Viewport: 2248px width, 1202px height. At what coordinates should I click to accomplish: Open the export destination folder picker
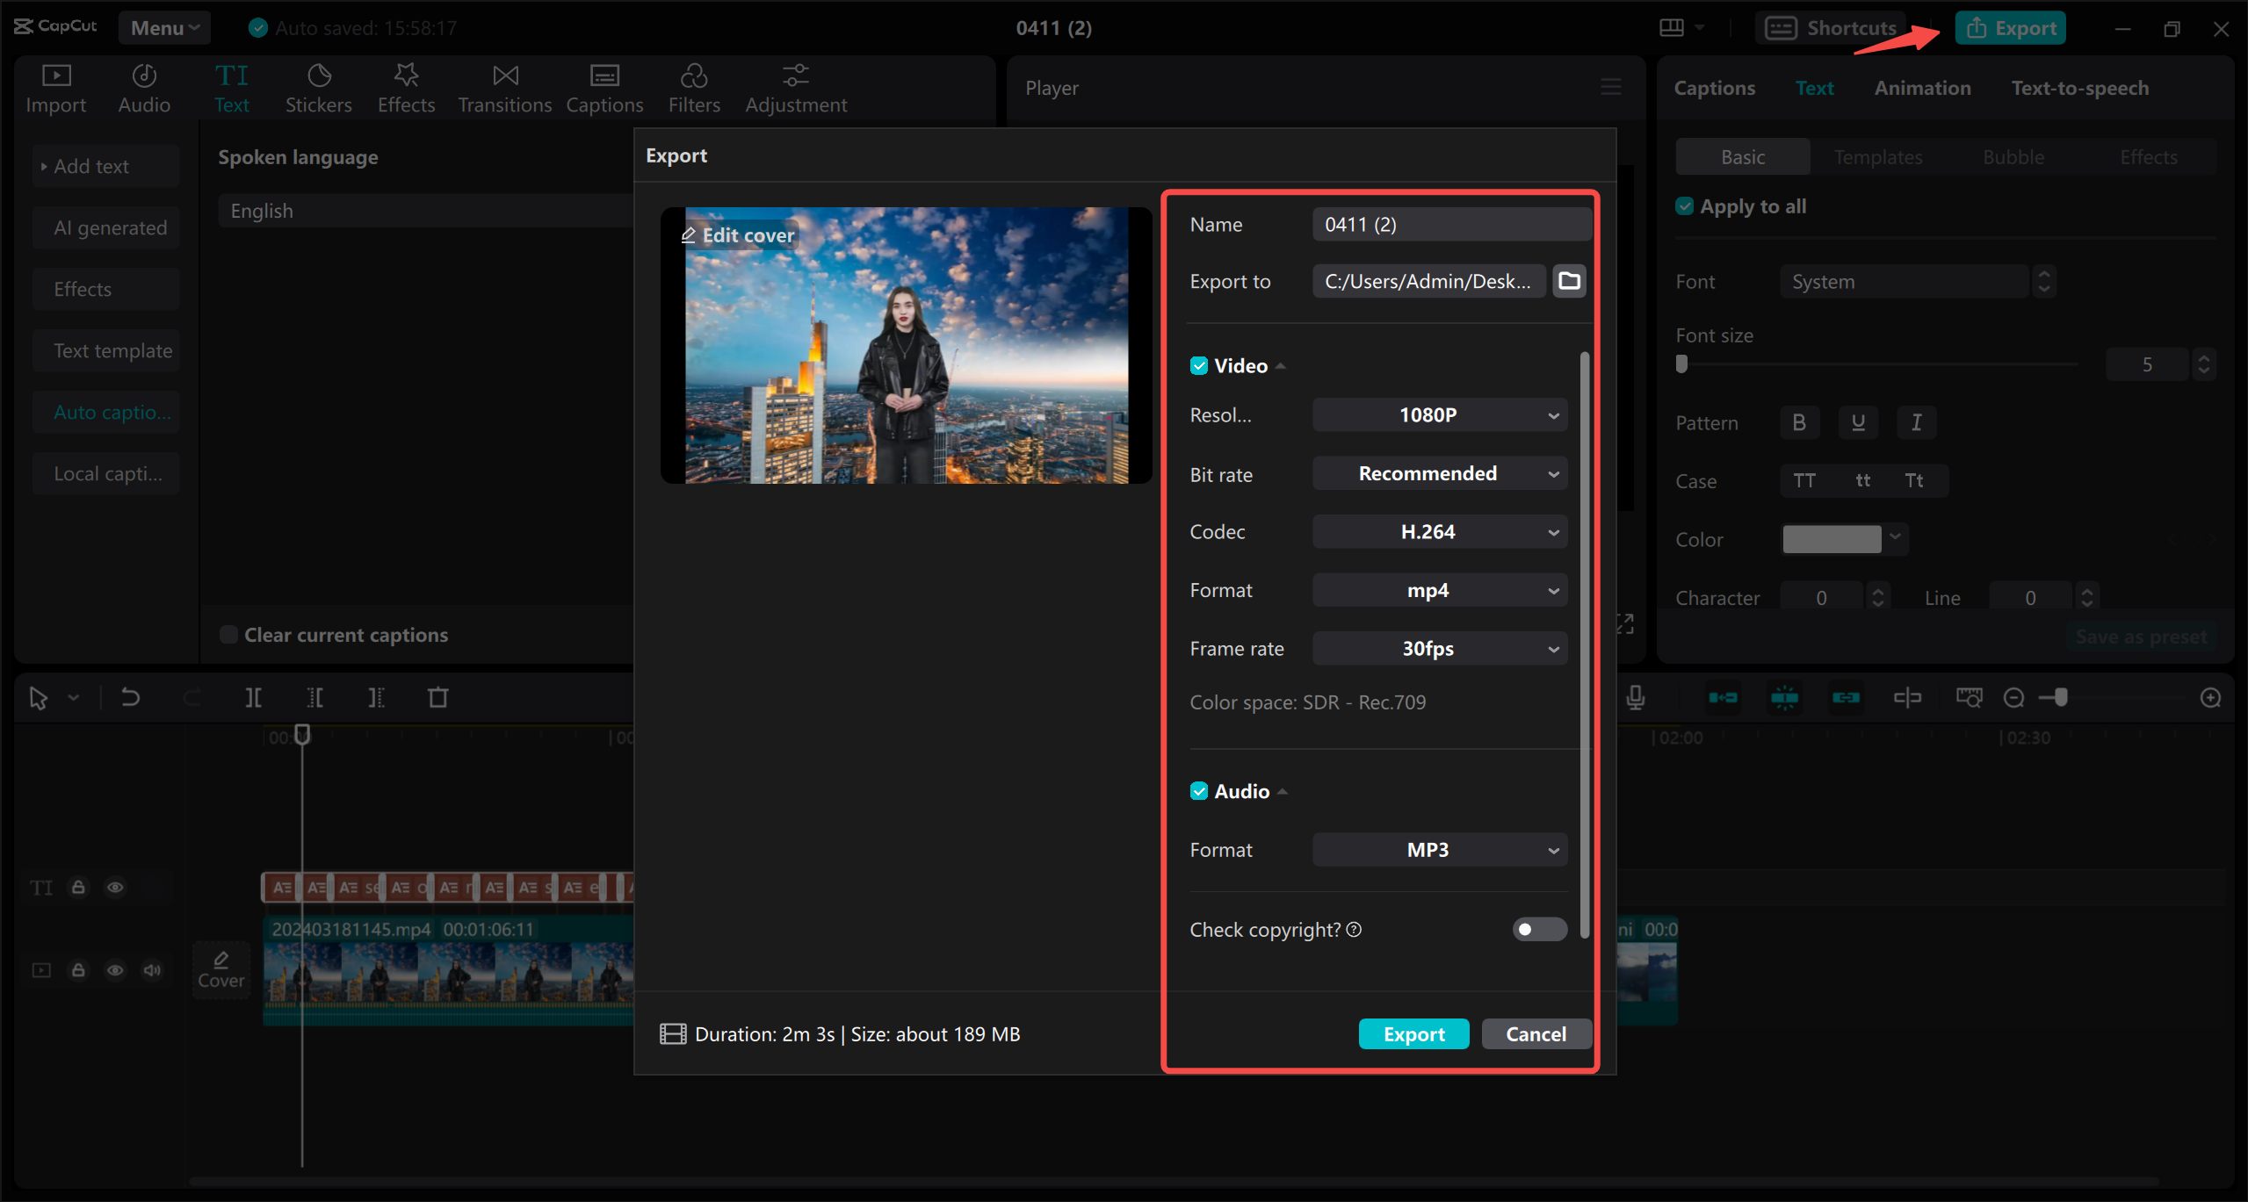pos(1569,281)
